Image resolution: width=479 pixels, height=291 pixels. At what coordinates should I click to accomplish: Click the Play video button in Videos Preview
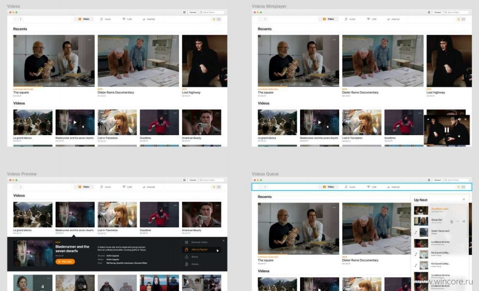coord(65,262)
